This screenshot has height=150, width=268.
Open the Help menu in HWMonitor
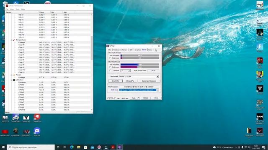point(23,9)
